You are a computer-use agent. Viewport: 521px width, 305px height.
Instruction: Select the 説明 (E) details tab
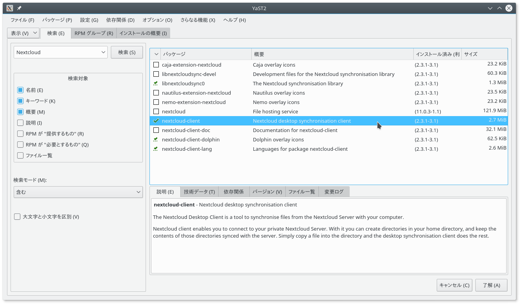pos(165,192)
